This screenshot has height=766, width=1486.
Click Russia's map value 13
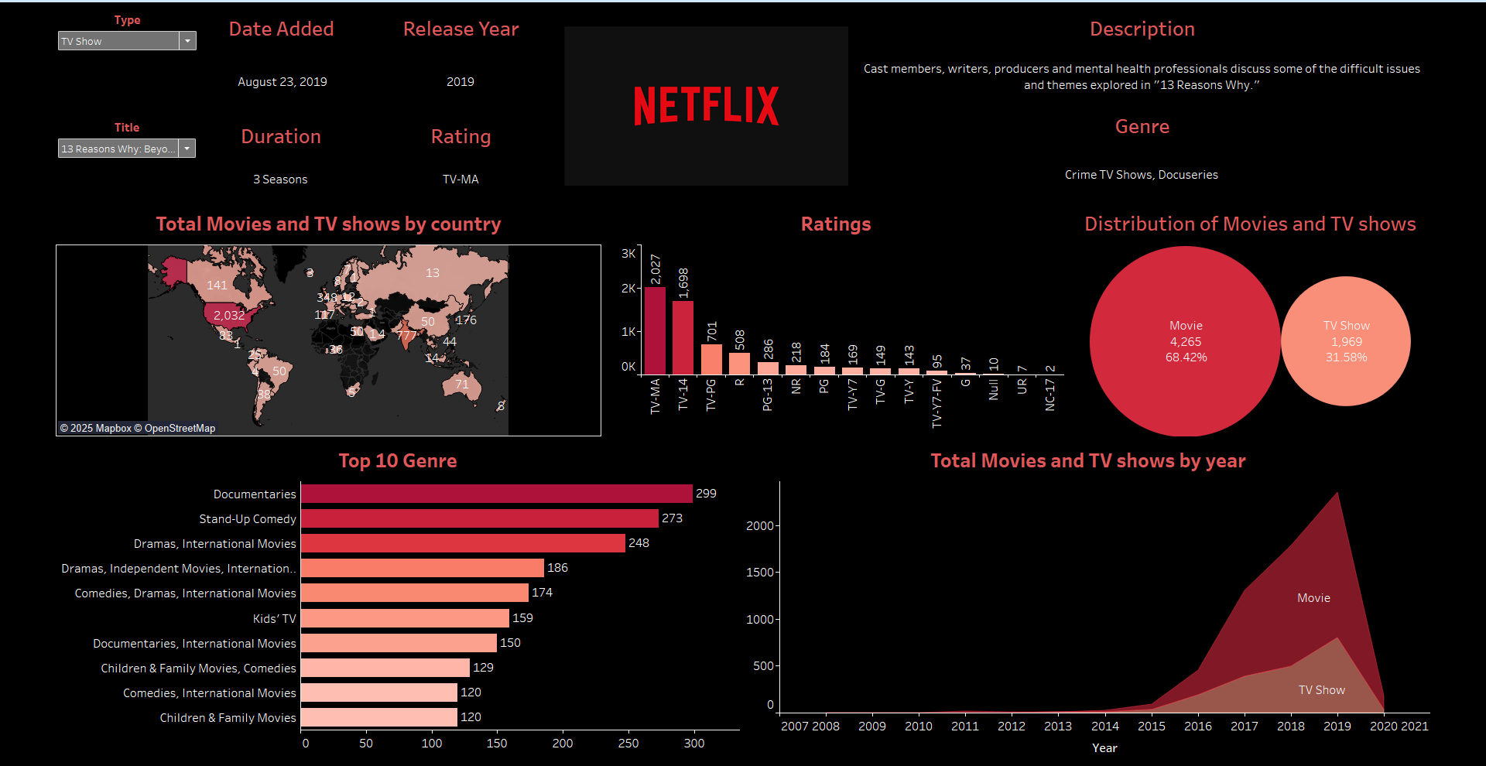coord(433,273)
